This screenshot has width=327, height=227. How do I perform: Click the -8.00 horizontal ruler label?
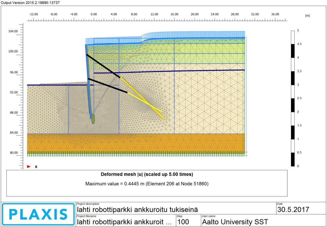pos(54,14)
